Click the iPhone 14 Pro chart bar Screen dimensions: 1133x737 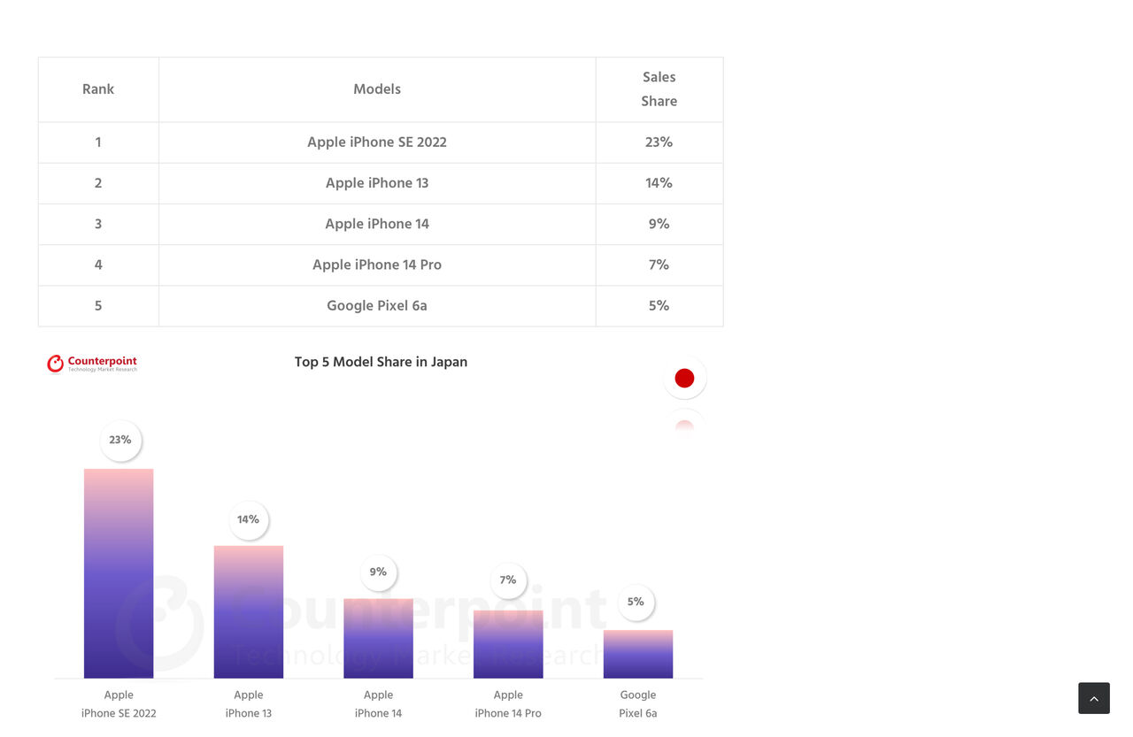pos(508,644)
